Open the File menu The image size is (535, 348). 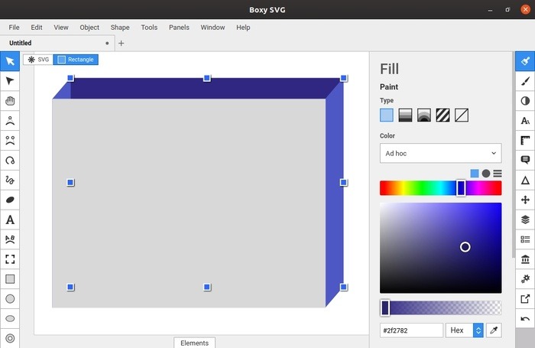14,28
